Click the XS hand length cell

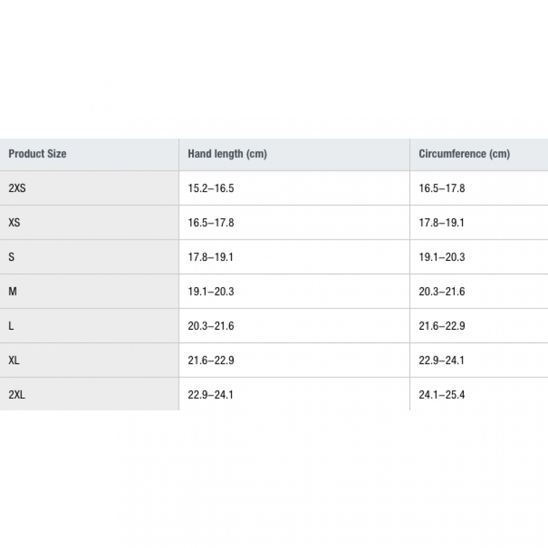coord(210,223)
